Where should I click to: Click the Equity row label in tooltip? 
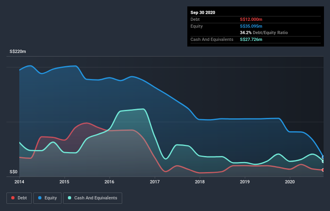[x=197, y=26]
